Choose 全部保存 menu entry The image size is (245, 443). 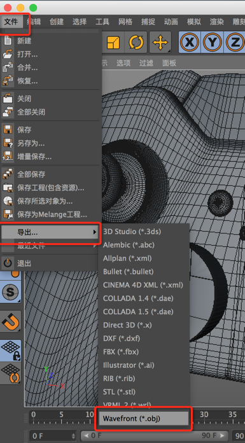[51, 174]
